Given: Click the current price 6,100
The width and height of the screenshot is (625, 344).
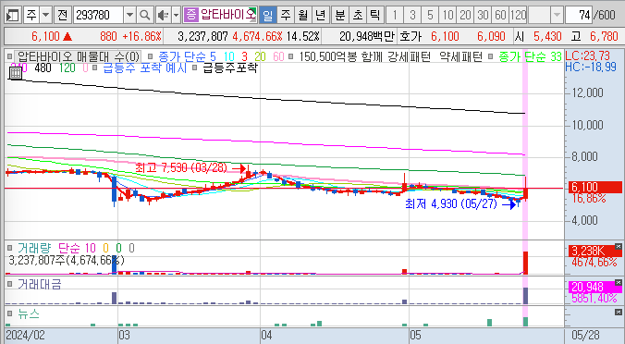Looking at the screenshot, I should point(45,37).
